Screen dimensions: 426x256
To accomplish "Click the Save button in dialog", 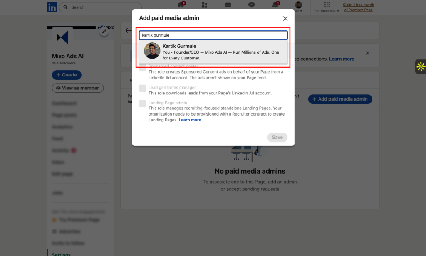I will pos(277,138).
